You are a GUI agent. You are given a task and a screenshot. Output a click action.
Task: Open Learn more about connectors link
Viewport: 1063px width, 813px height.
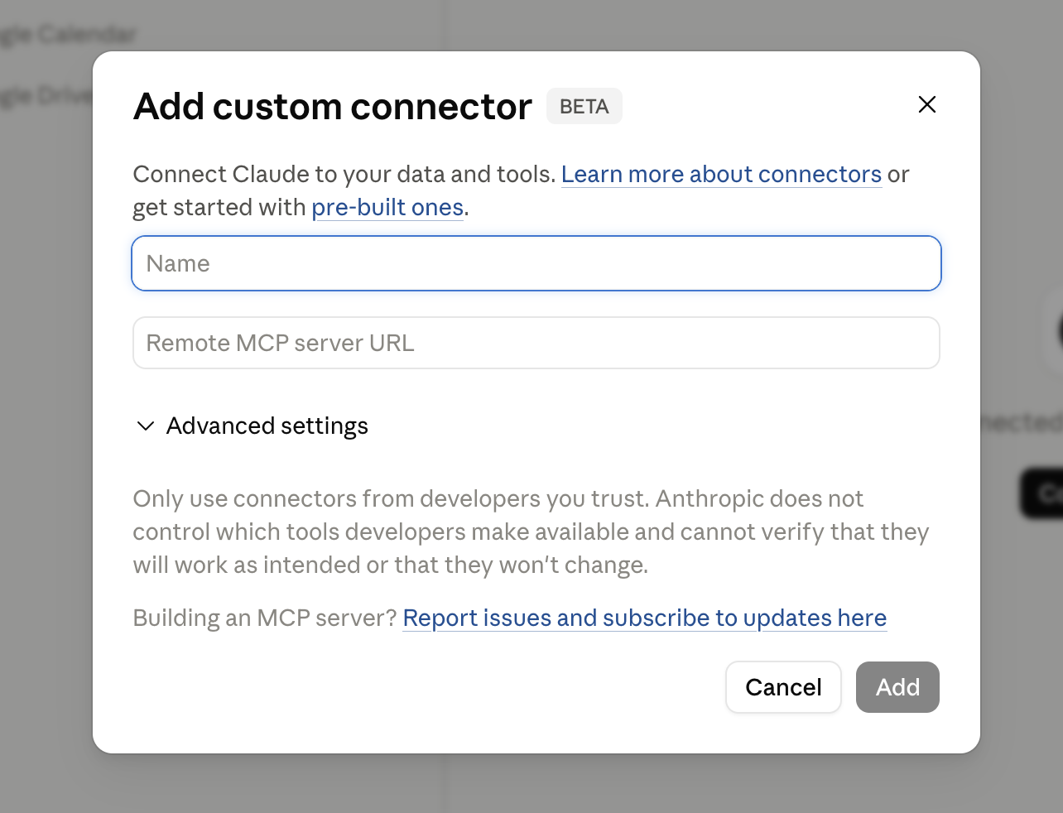click(x=721, y=174)
